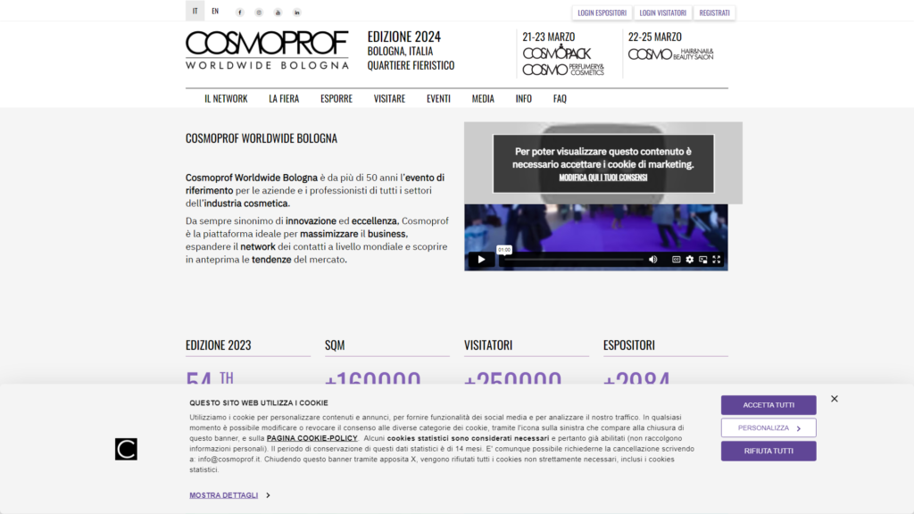
Task: Close the cookie banner with X
Action: point(835,399)
